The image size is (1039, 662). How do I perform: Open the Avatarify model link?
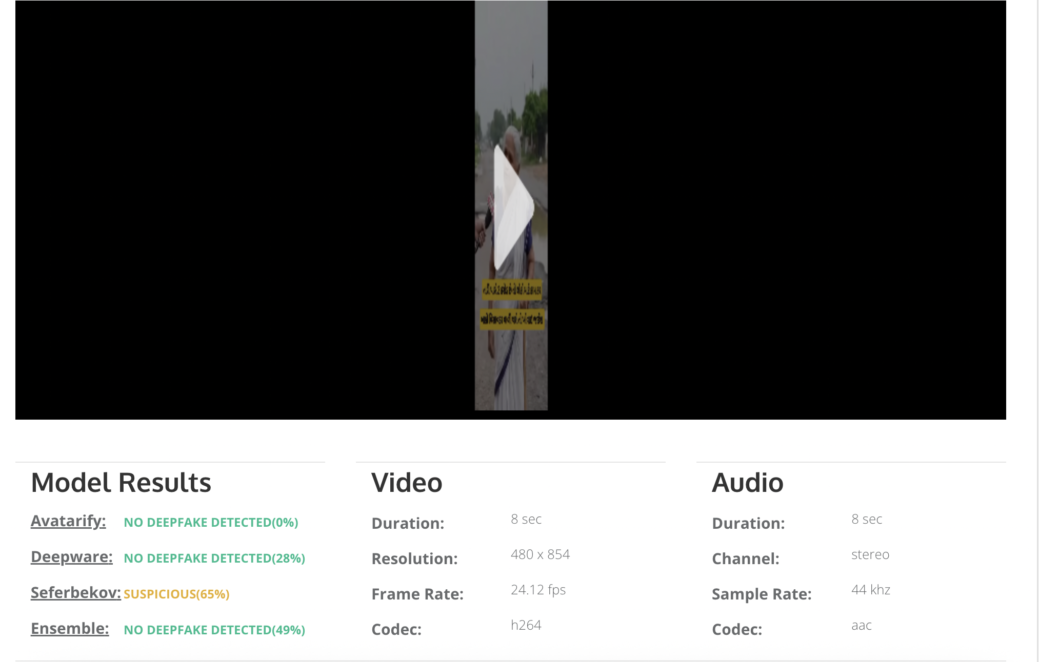pos(68,521)
